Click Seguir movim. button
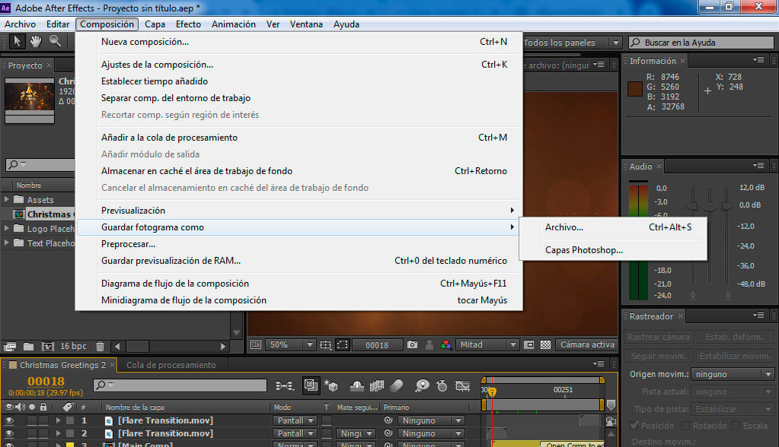This screenshot has height=447, width=779. pyautogui.click(x=658, y=356)
